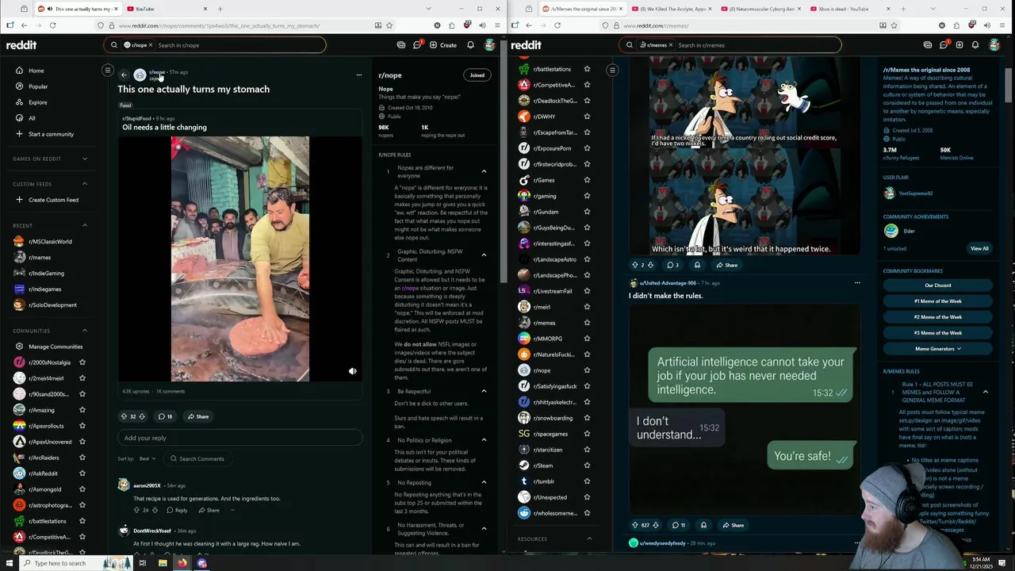Image resolution: width=1015 pixels, height=571 pixels.
Task: Open '#1 Meme of the Week' bookmark
Action: (x=938, y=301)
